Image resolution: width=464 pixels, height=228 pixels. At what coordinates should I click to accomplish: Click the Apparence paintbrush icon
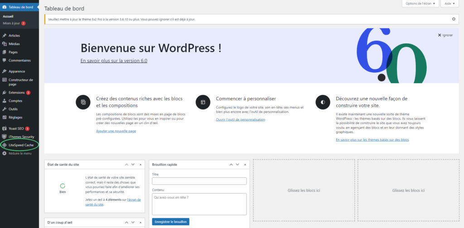tap(4, 71)
